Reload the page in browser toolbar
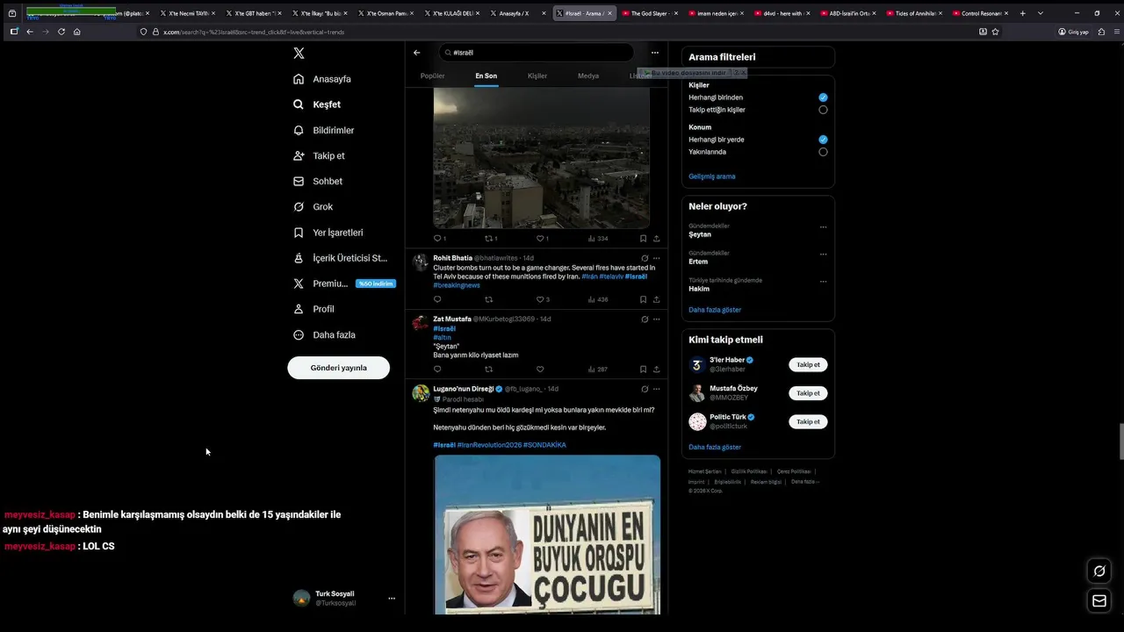This screenshot has width=1124, height=632. coord(61,32)
